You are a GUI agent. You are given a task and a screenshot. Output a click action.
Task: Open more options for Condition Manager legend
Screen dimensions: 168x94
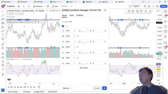tap(45, 22)
